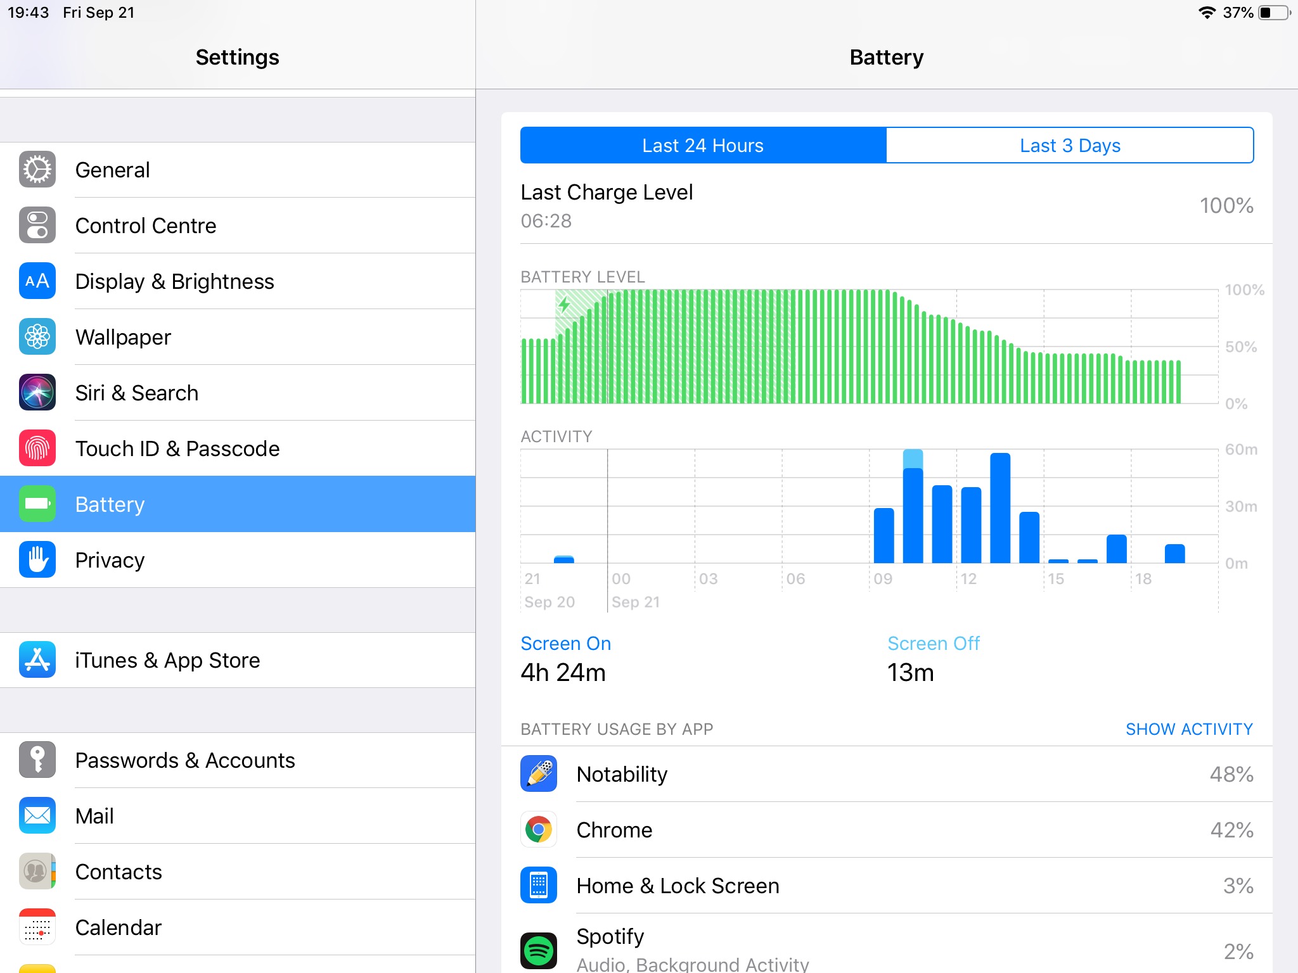Tap SHOW ACTIVITY link
The width and height of the screenshot is (1298, 973).
tap(1189, 729)
